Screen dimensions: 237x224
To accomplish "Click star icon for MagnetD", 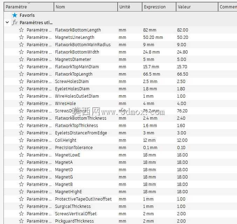I will [x=21, y=170].
